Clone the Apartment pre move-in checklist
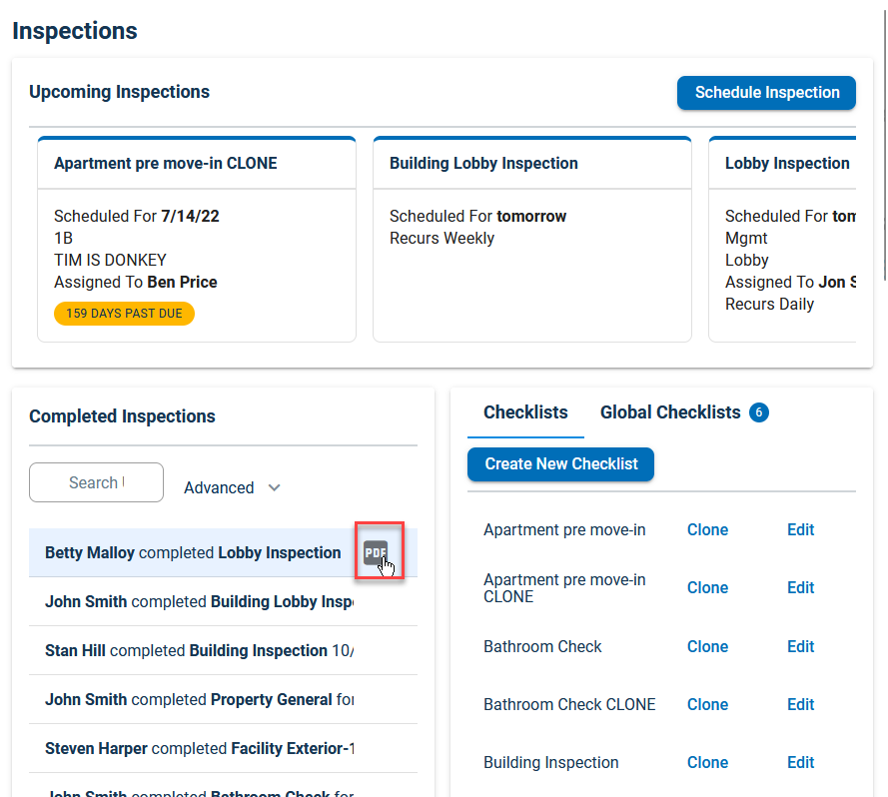 click(707, 529)
